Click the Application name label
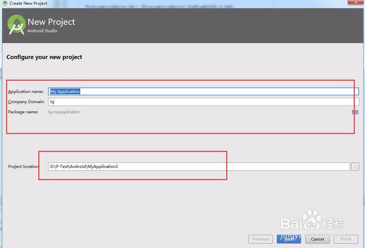The image size is (365, 248). tap(26, 92)
